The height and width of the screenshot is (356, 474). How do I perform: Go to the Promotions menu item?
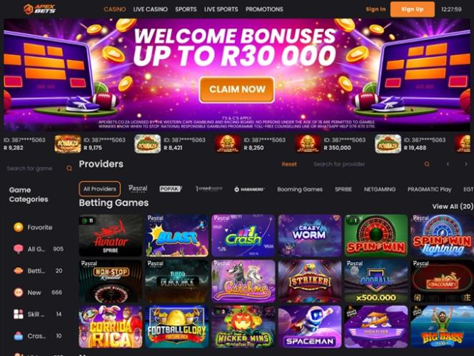coord(264,9)
